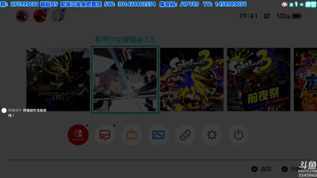
Task: Click the 100% battery percentage text
Action: [x=283, y=16]
